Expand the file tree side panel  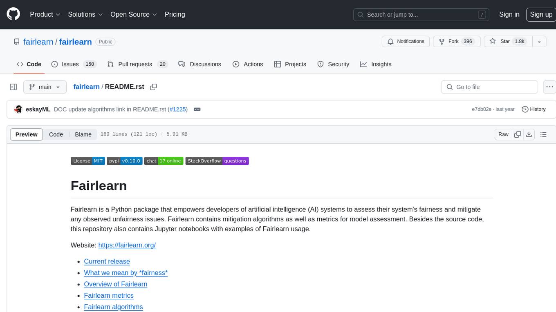pyautogui.click(x=13, y=87)
